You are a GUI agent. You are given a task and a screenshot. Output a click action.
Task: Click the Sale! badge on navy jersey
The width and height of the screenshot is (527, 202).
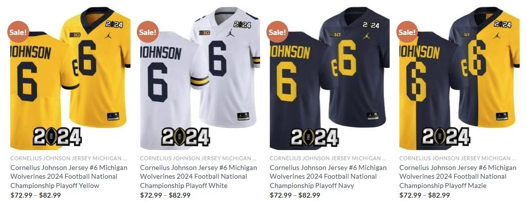click(278, 32)
